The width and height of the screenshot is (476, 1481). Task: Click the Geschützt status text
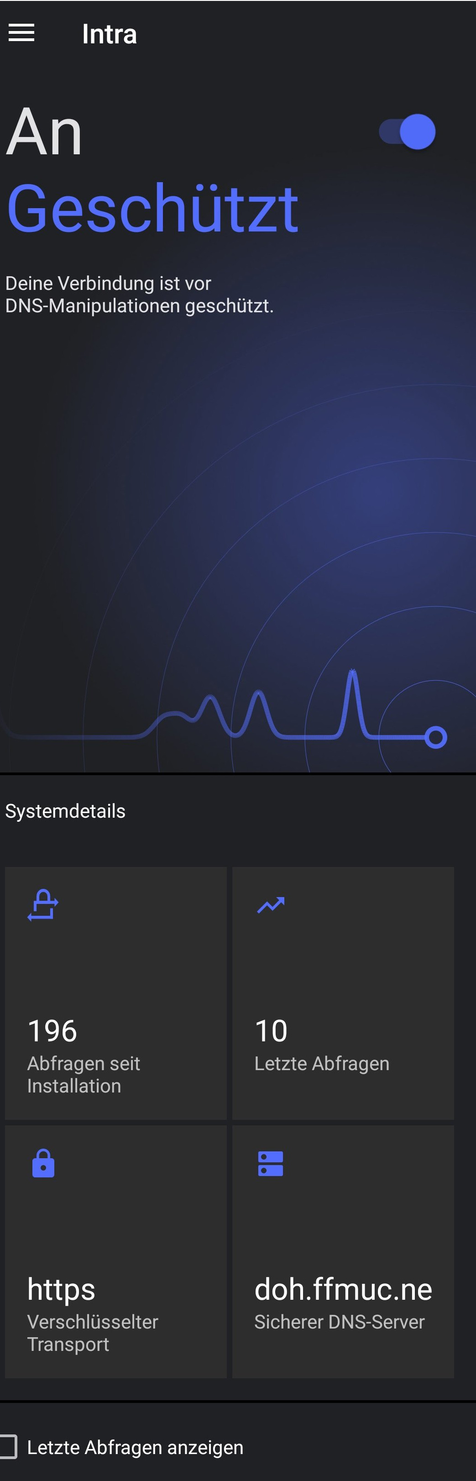tap(152, 208)
